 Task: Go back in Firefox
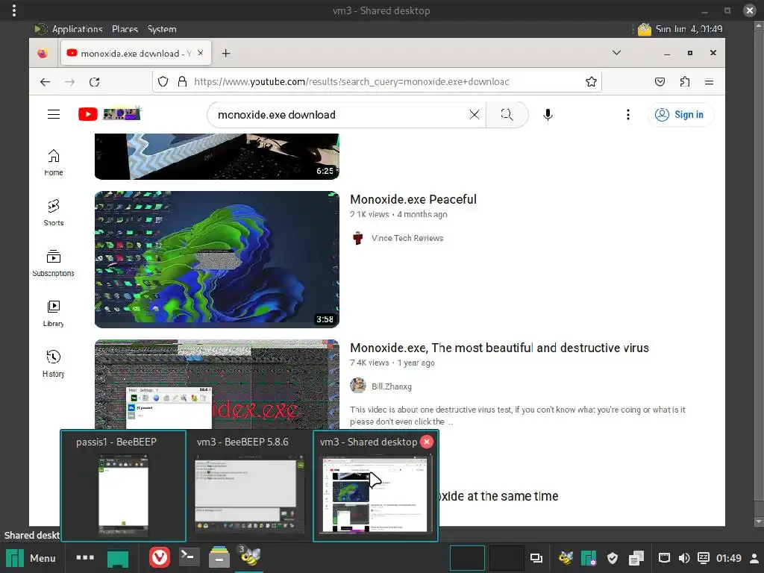pyautogui.click(x=45, y=82)
